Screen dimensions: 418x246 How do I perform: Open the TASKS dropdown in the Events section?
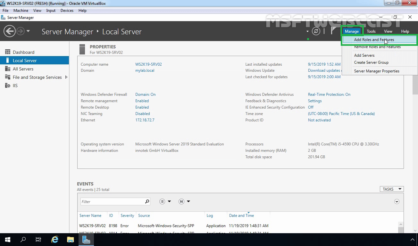pyautogui.click(x=391, y=189)
